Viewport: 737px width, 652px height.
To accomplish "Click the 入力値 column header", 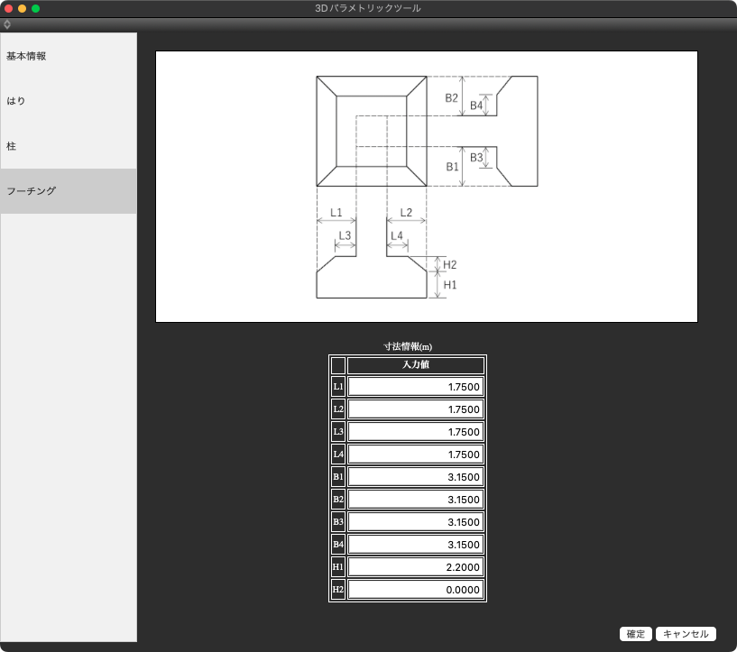I will click(x=416, y=364).
